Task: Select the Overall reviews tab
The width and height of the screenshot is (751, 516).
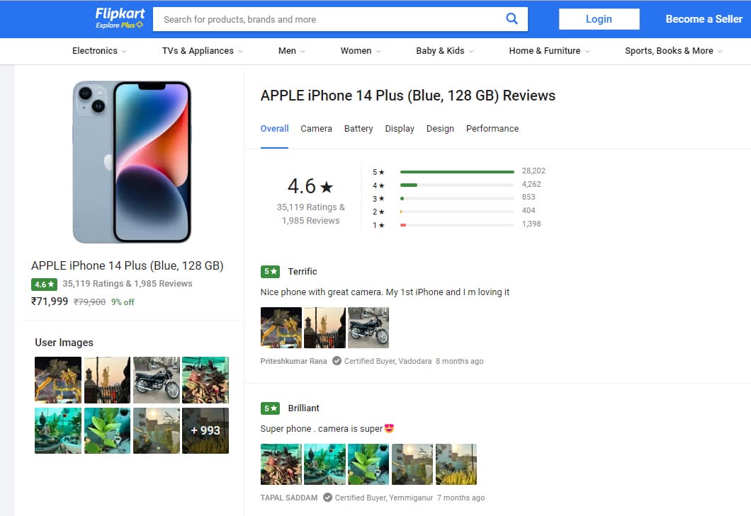Action: [274, 129]
